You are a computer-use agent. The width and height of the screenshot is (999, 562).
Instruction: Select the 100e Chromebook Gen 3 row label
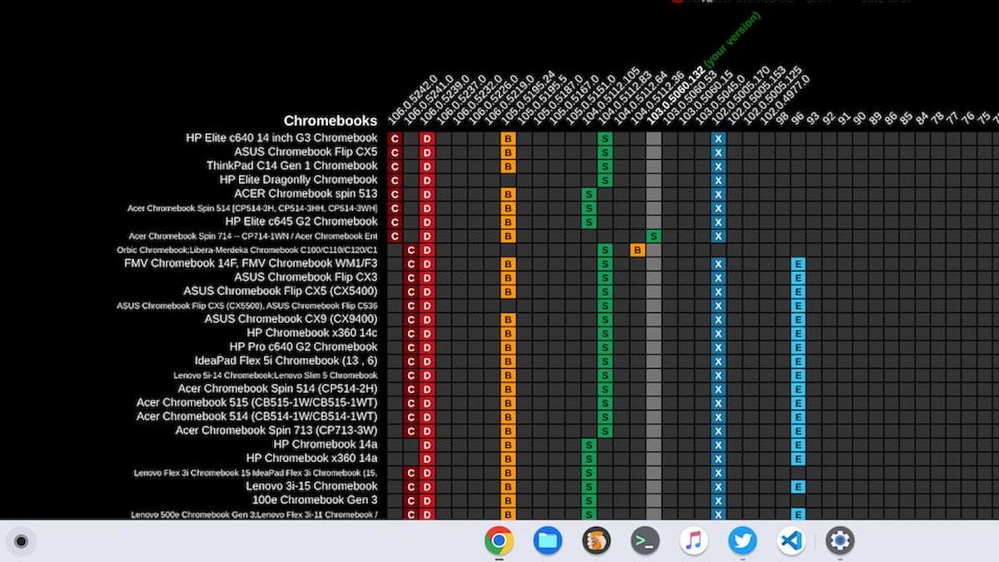point(316,500)
